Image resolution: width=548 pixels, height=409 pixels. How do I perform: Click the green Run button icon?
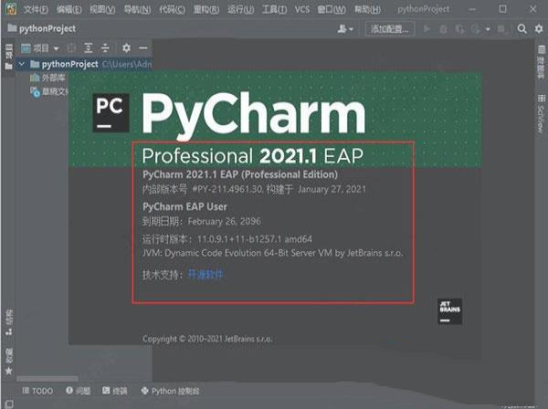(x=427, y=29)
